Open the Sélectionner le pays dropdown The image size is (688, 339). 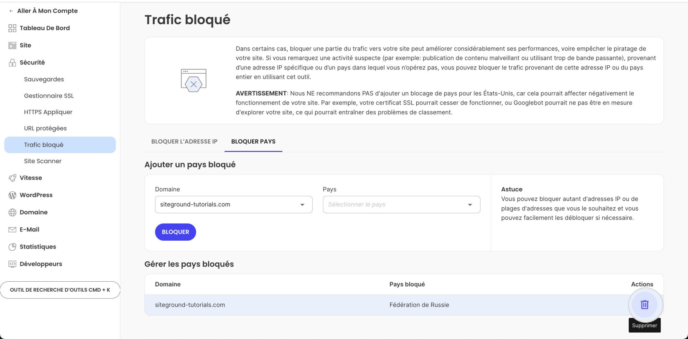[x=401, y=205]
